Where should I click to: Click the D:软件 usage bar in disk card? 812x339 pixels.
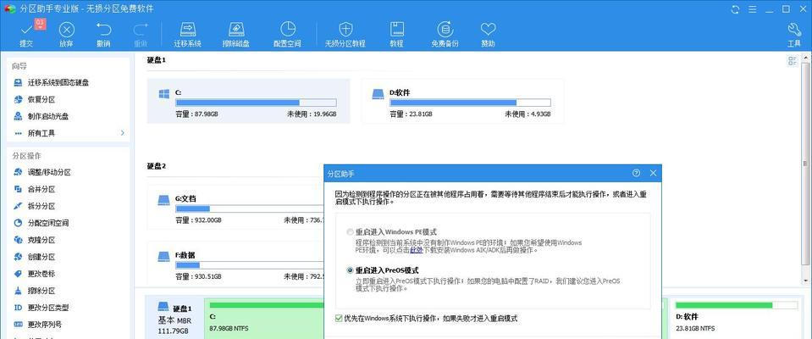point(470,103)
